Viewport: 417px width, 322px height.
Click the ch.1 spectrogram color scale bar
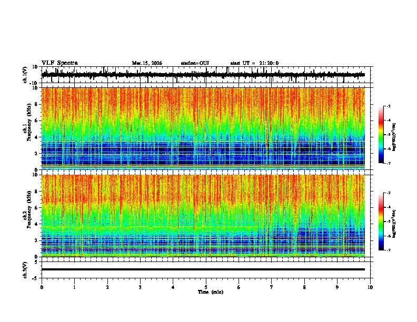tap(381, 135)
